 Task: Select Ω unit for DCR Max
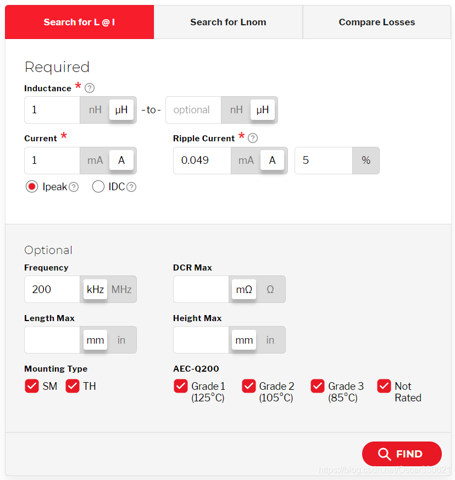(270, 289)
